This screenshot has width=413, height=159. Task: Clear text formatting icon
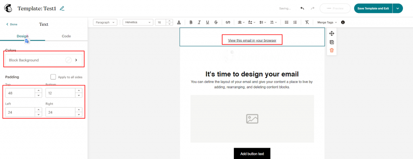coord(307,22)
